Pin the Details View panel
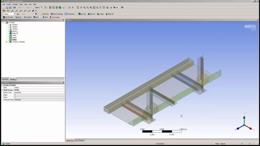Screen dimensions: 260x146 click(63, 82)
